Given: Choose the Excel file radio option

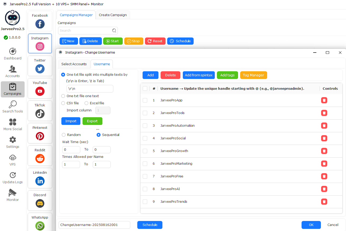Looking at the screenshot, I should pos(86,103).
